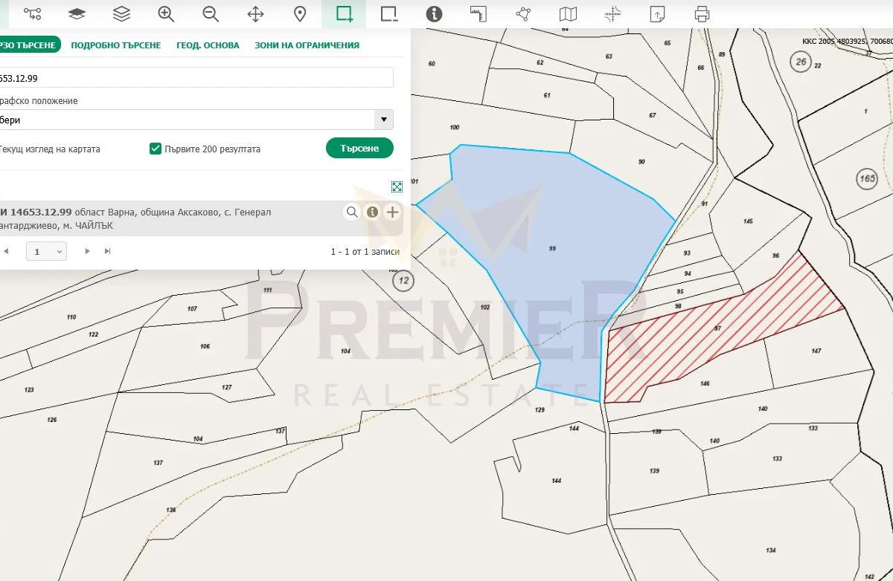Click the search input field with 14653.12.99
The width and height of the screenshot is (893, 581).
click(195, 78)
